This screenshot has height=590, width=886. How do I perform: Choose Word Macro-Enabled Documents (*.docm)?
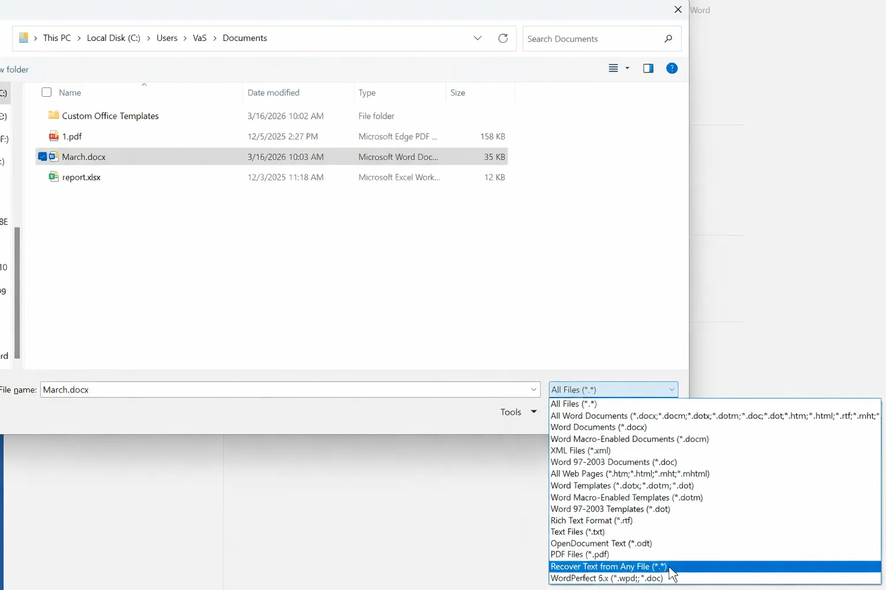click(x=715, y=439)
